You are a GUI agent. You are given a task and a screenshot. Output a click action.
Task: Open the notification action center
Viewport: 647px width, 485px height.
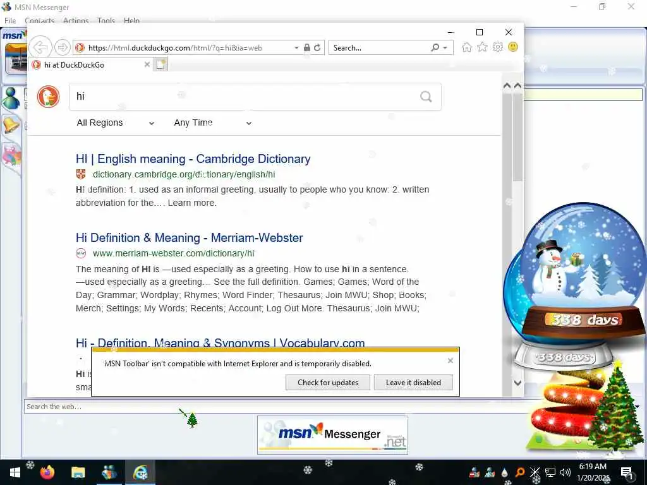point(626,472)
